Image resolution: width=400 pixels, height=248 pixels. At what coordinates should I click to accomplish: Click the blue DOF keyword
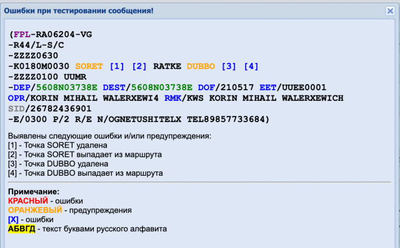(x=206, y=87)
